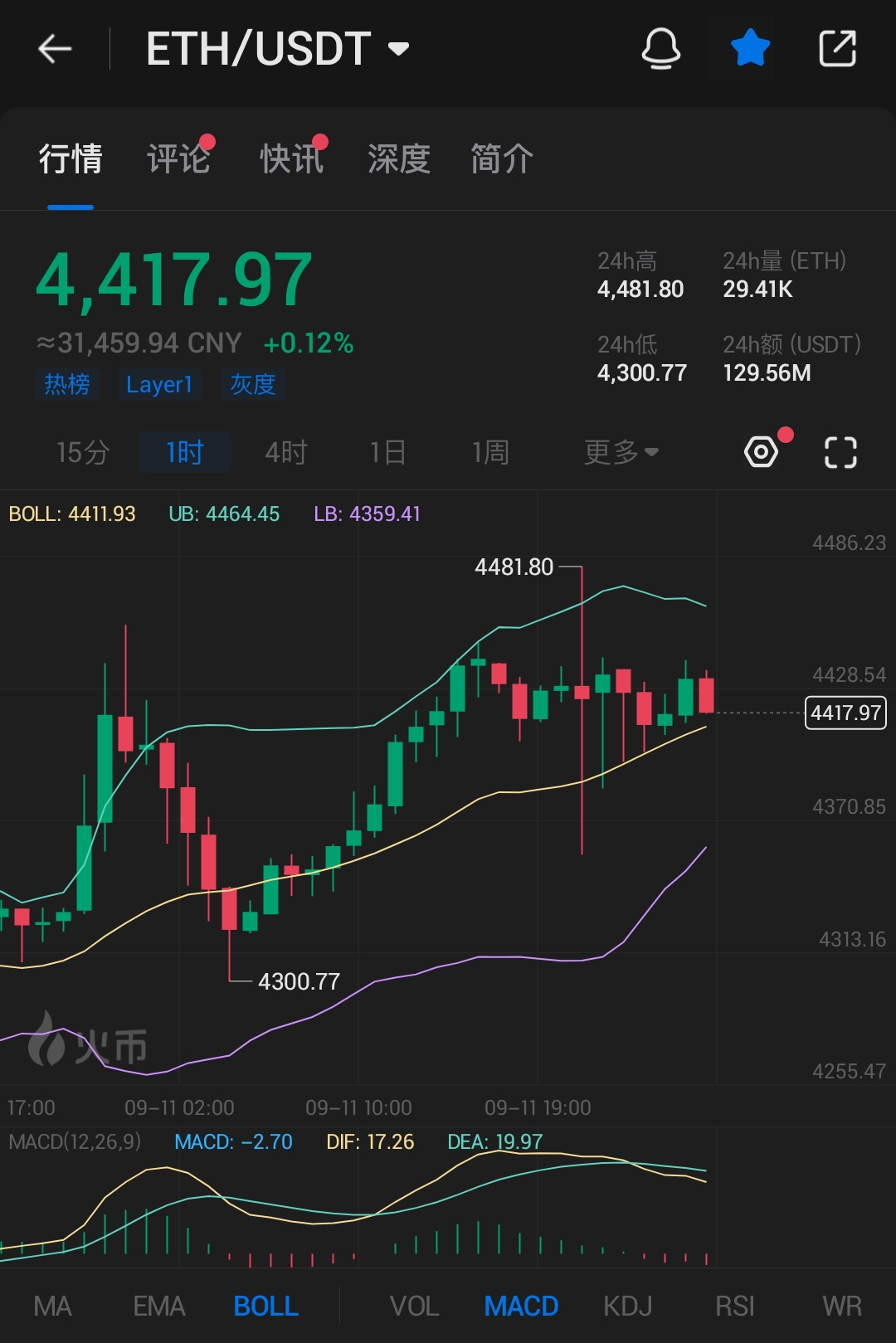
Task: Enable the RSI sub-indicator
Action: point(735,1307)
